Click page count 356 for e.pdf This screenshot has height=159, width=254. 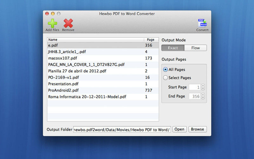click(149, 45)
